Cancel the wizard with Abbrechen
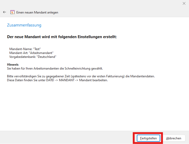Screen dimensions: 189x144 (174, 138)
